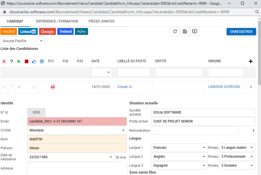This screenshot has width=261, height=175.
Task: Click the Viadeo search icon
Action: [9, 31]
